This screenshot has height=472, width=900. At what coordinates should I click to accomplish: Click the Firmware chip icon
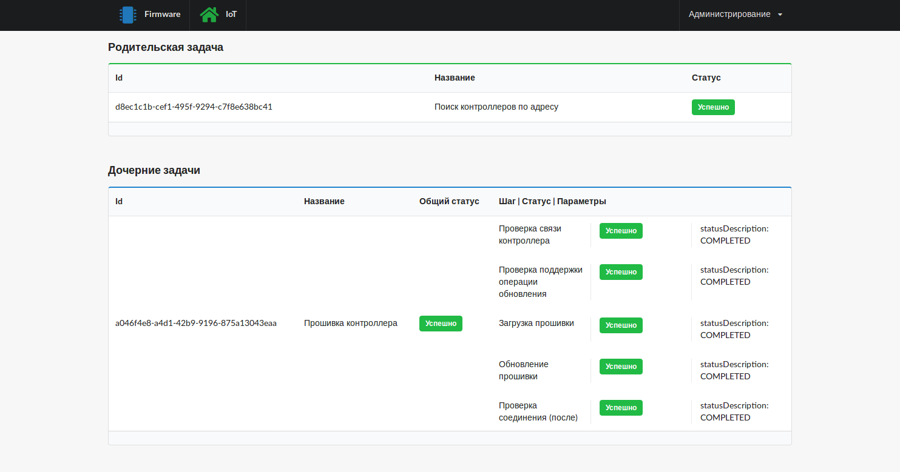(127, 15)
